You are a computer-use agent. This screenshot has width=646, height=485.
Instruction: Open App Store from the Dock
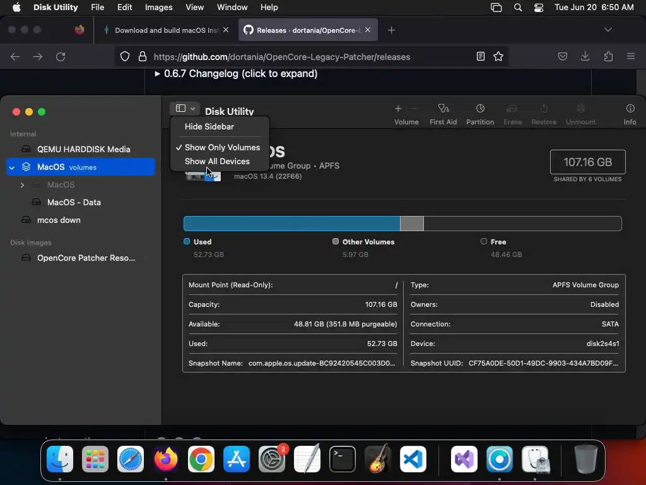(x=237, y=459)
